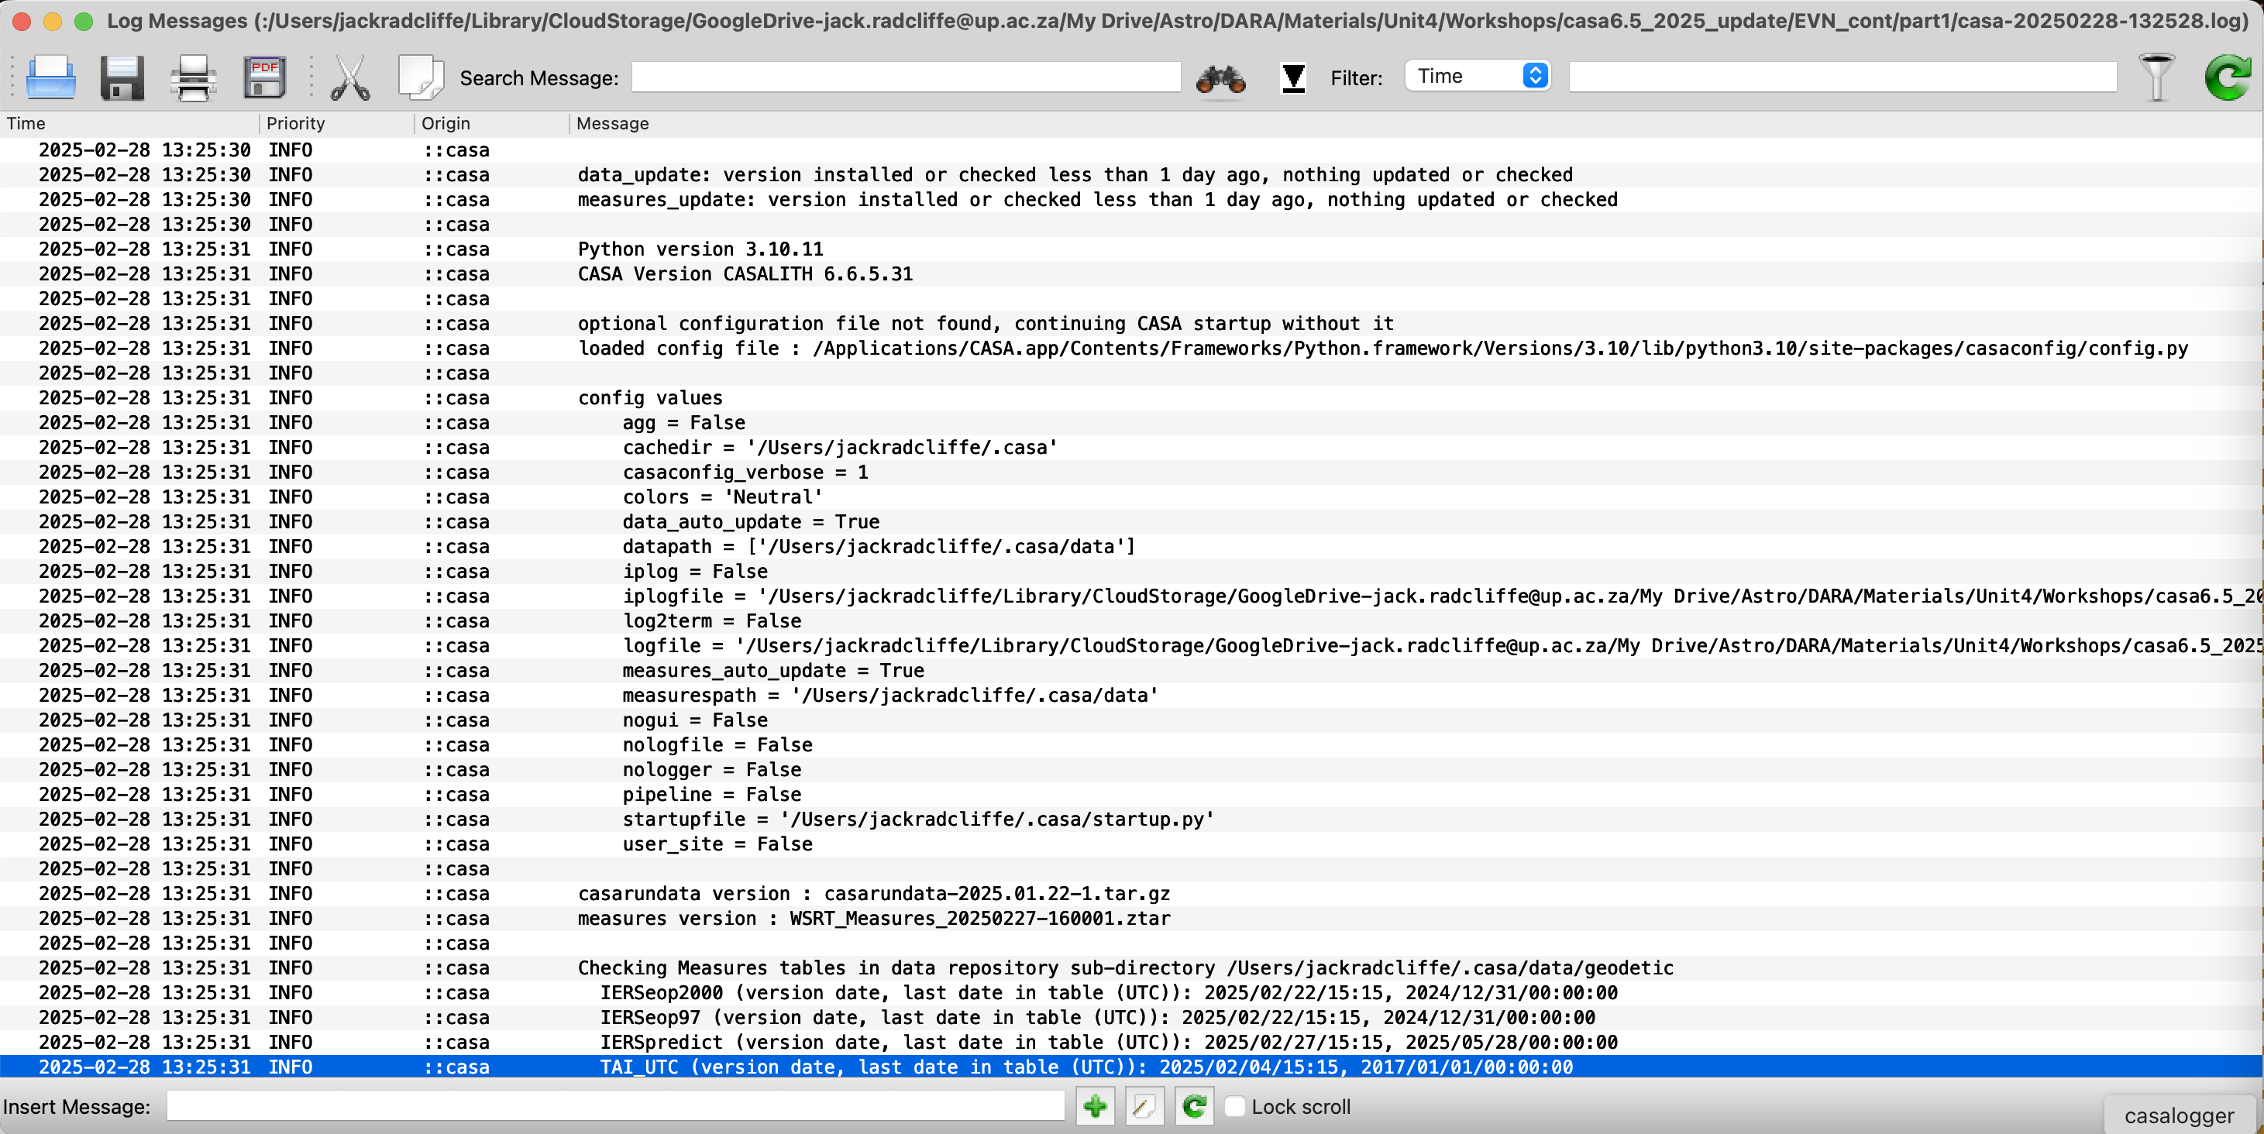Reload the log with the green refresh icon

[x=2228, y=77]
